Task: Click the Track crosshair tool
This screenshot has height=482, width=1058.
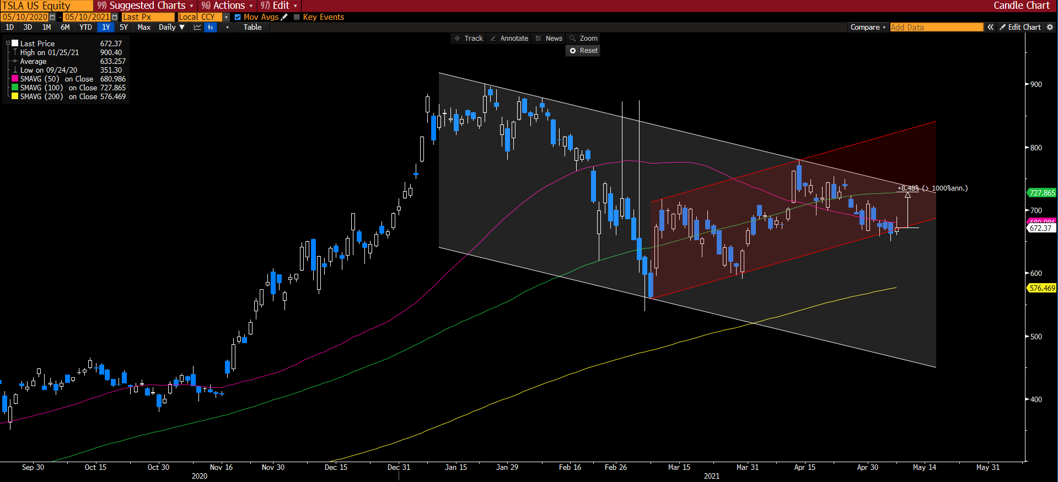Action: point(468,39)
